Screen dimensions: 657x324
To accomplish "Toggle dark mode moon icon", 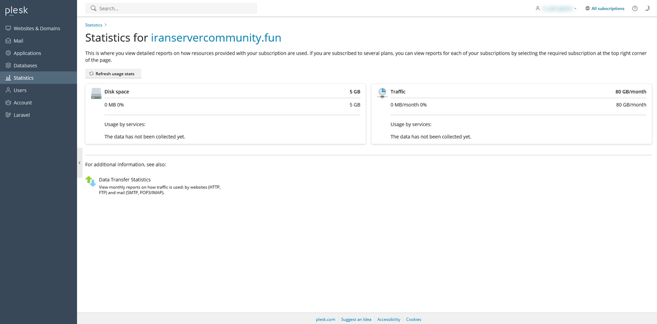I will [647, 8].
